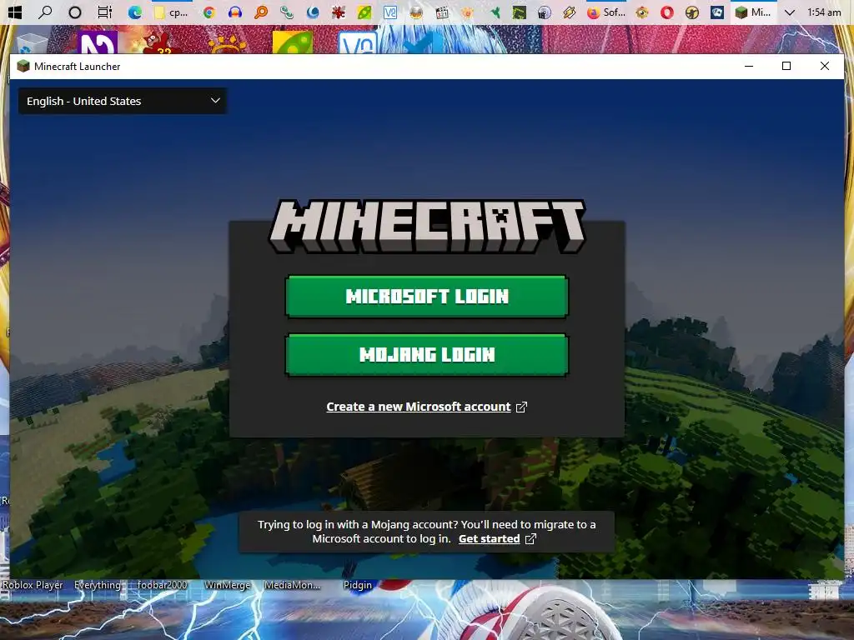Open the orange-grey sphere icon in taskbar

click(x=416, y=12)
